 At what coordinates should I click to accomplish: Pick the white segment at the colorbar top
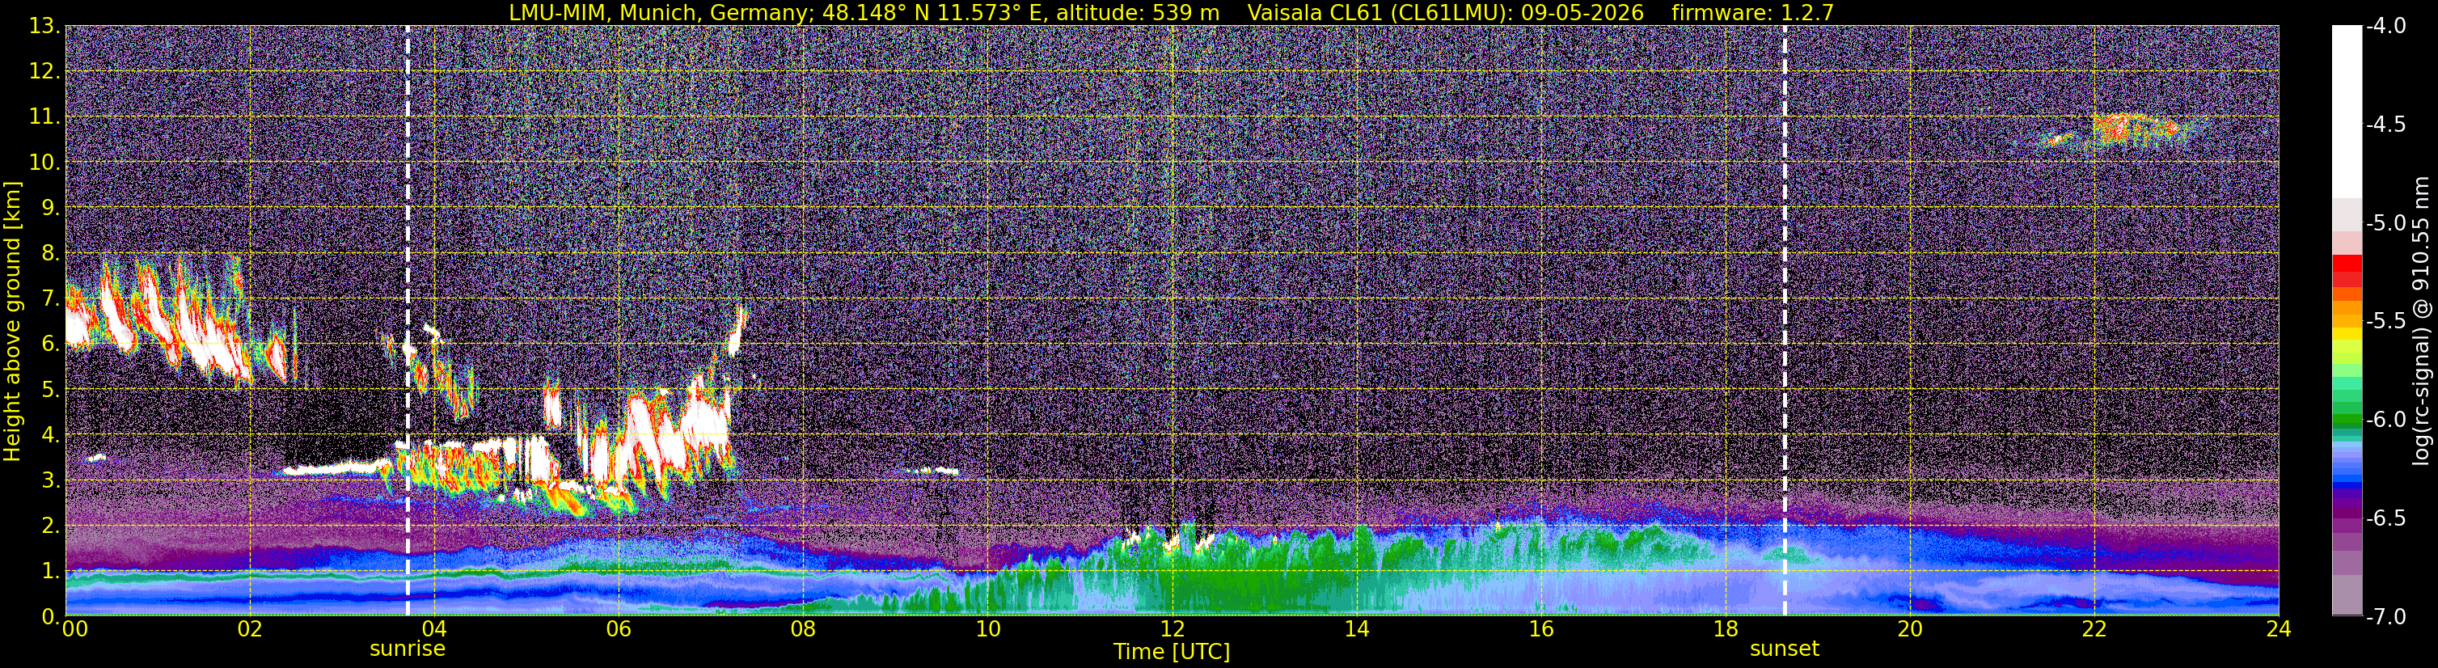(x=2347, y=112)
